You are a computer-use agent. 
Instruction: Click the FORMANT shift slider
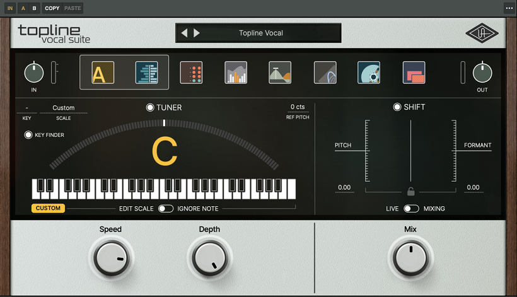pos(454,151)
